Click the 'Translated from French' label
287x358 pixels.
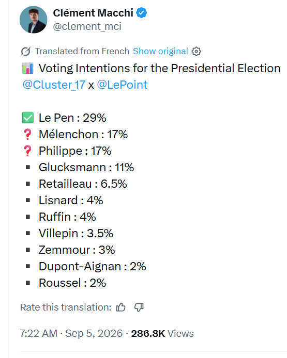point(82,52)
